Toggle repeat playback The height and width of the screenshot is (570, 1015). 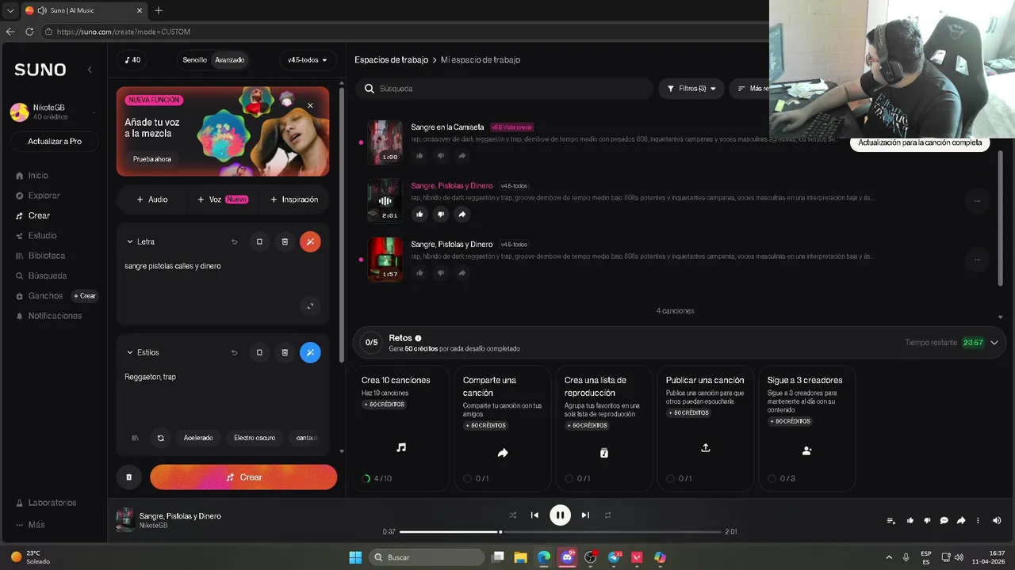608,515
